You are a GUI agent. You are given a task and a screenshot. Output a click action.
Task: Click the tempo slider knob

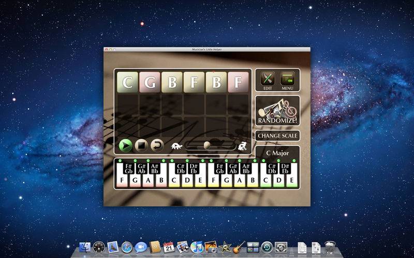coord(208,146)
